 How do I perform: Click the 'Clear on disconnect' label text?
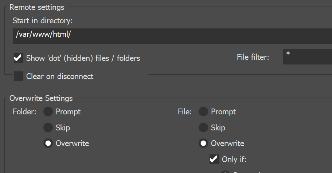(60, 76)
